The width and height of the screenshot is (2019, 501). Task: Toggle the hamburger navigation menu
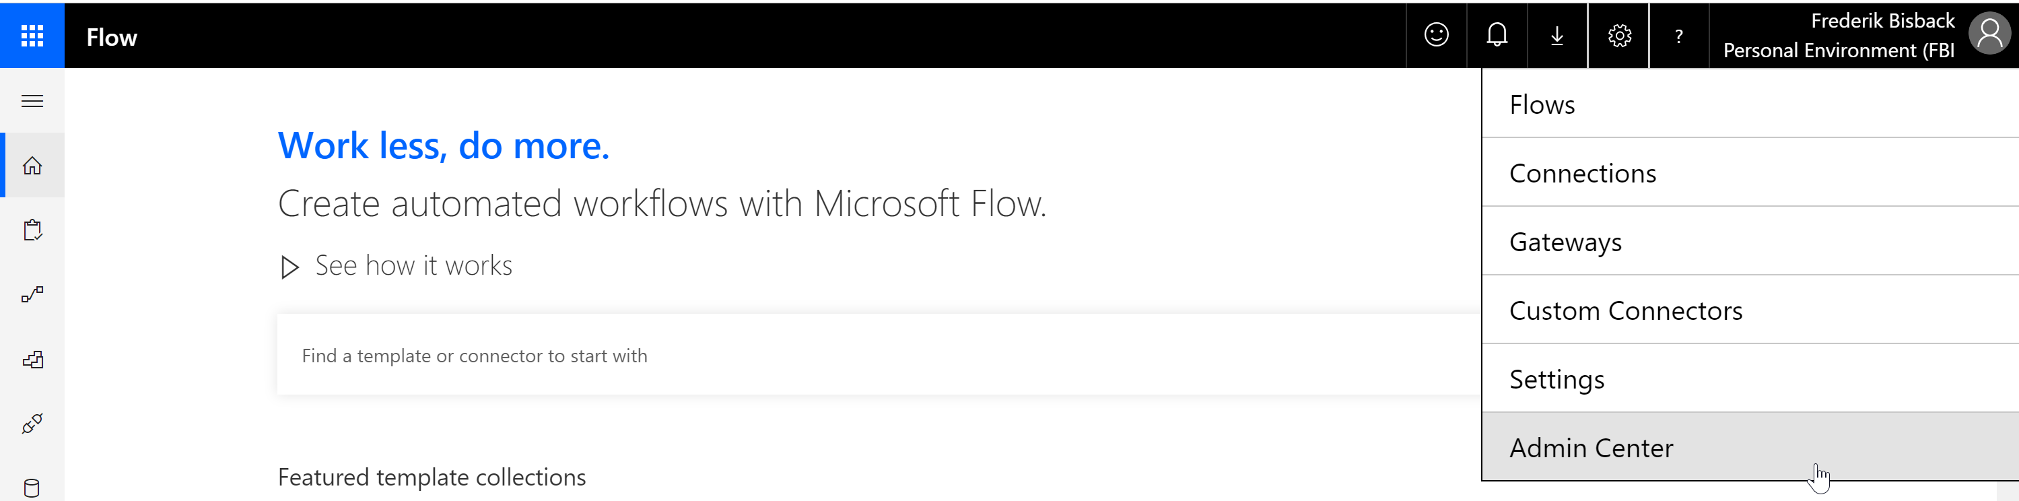tap(32, 101)
